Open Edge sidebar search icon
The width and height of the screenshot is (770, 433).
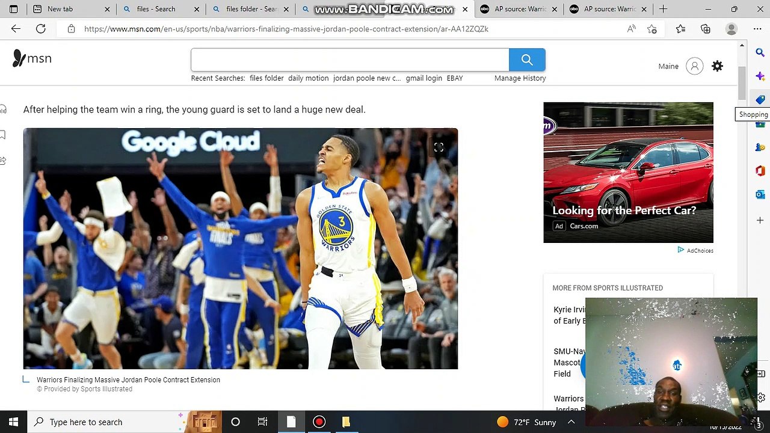[x=760, y=53]
